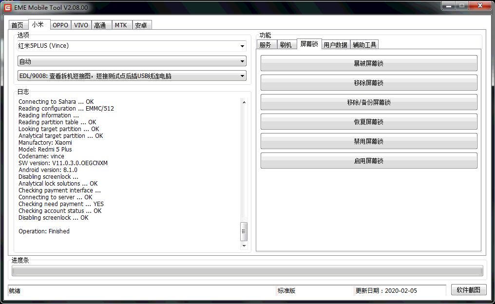The image size is (495, 304).
Task: Click the 'Manufactory: Xiaomi' log line
Action: tap(45, 142)
